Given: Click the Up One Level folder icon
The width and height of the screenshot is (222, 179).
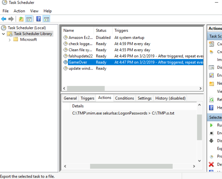Looking at the screenshot, I should pyautogui.click(x=21, y=19).
